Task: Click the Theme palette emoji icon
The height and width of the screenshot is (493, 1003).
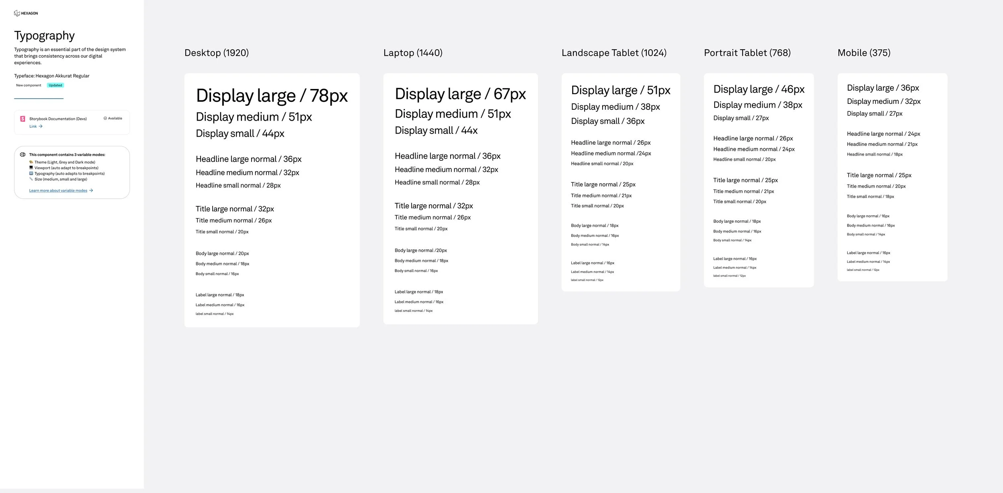Action: tap(31, 162)
